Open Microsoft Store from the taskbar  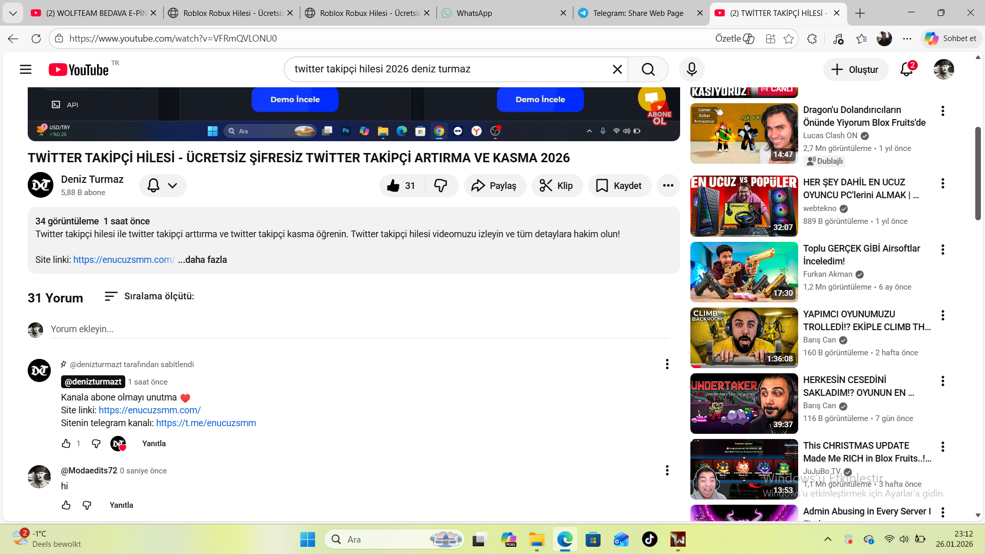tap(593, 540)
